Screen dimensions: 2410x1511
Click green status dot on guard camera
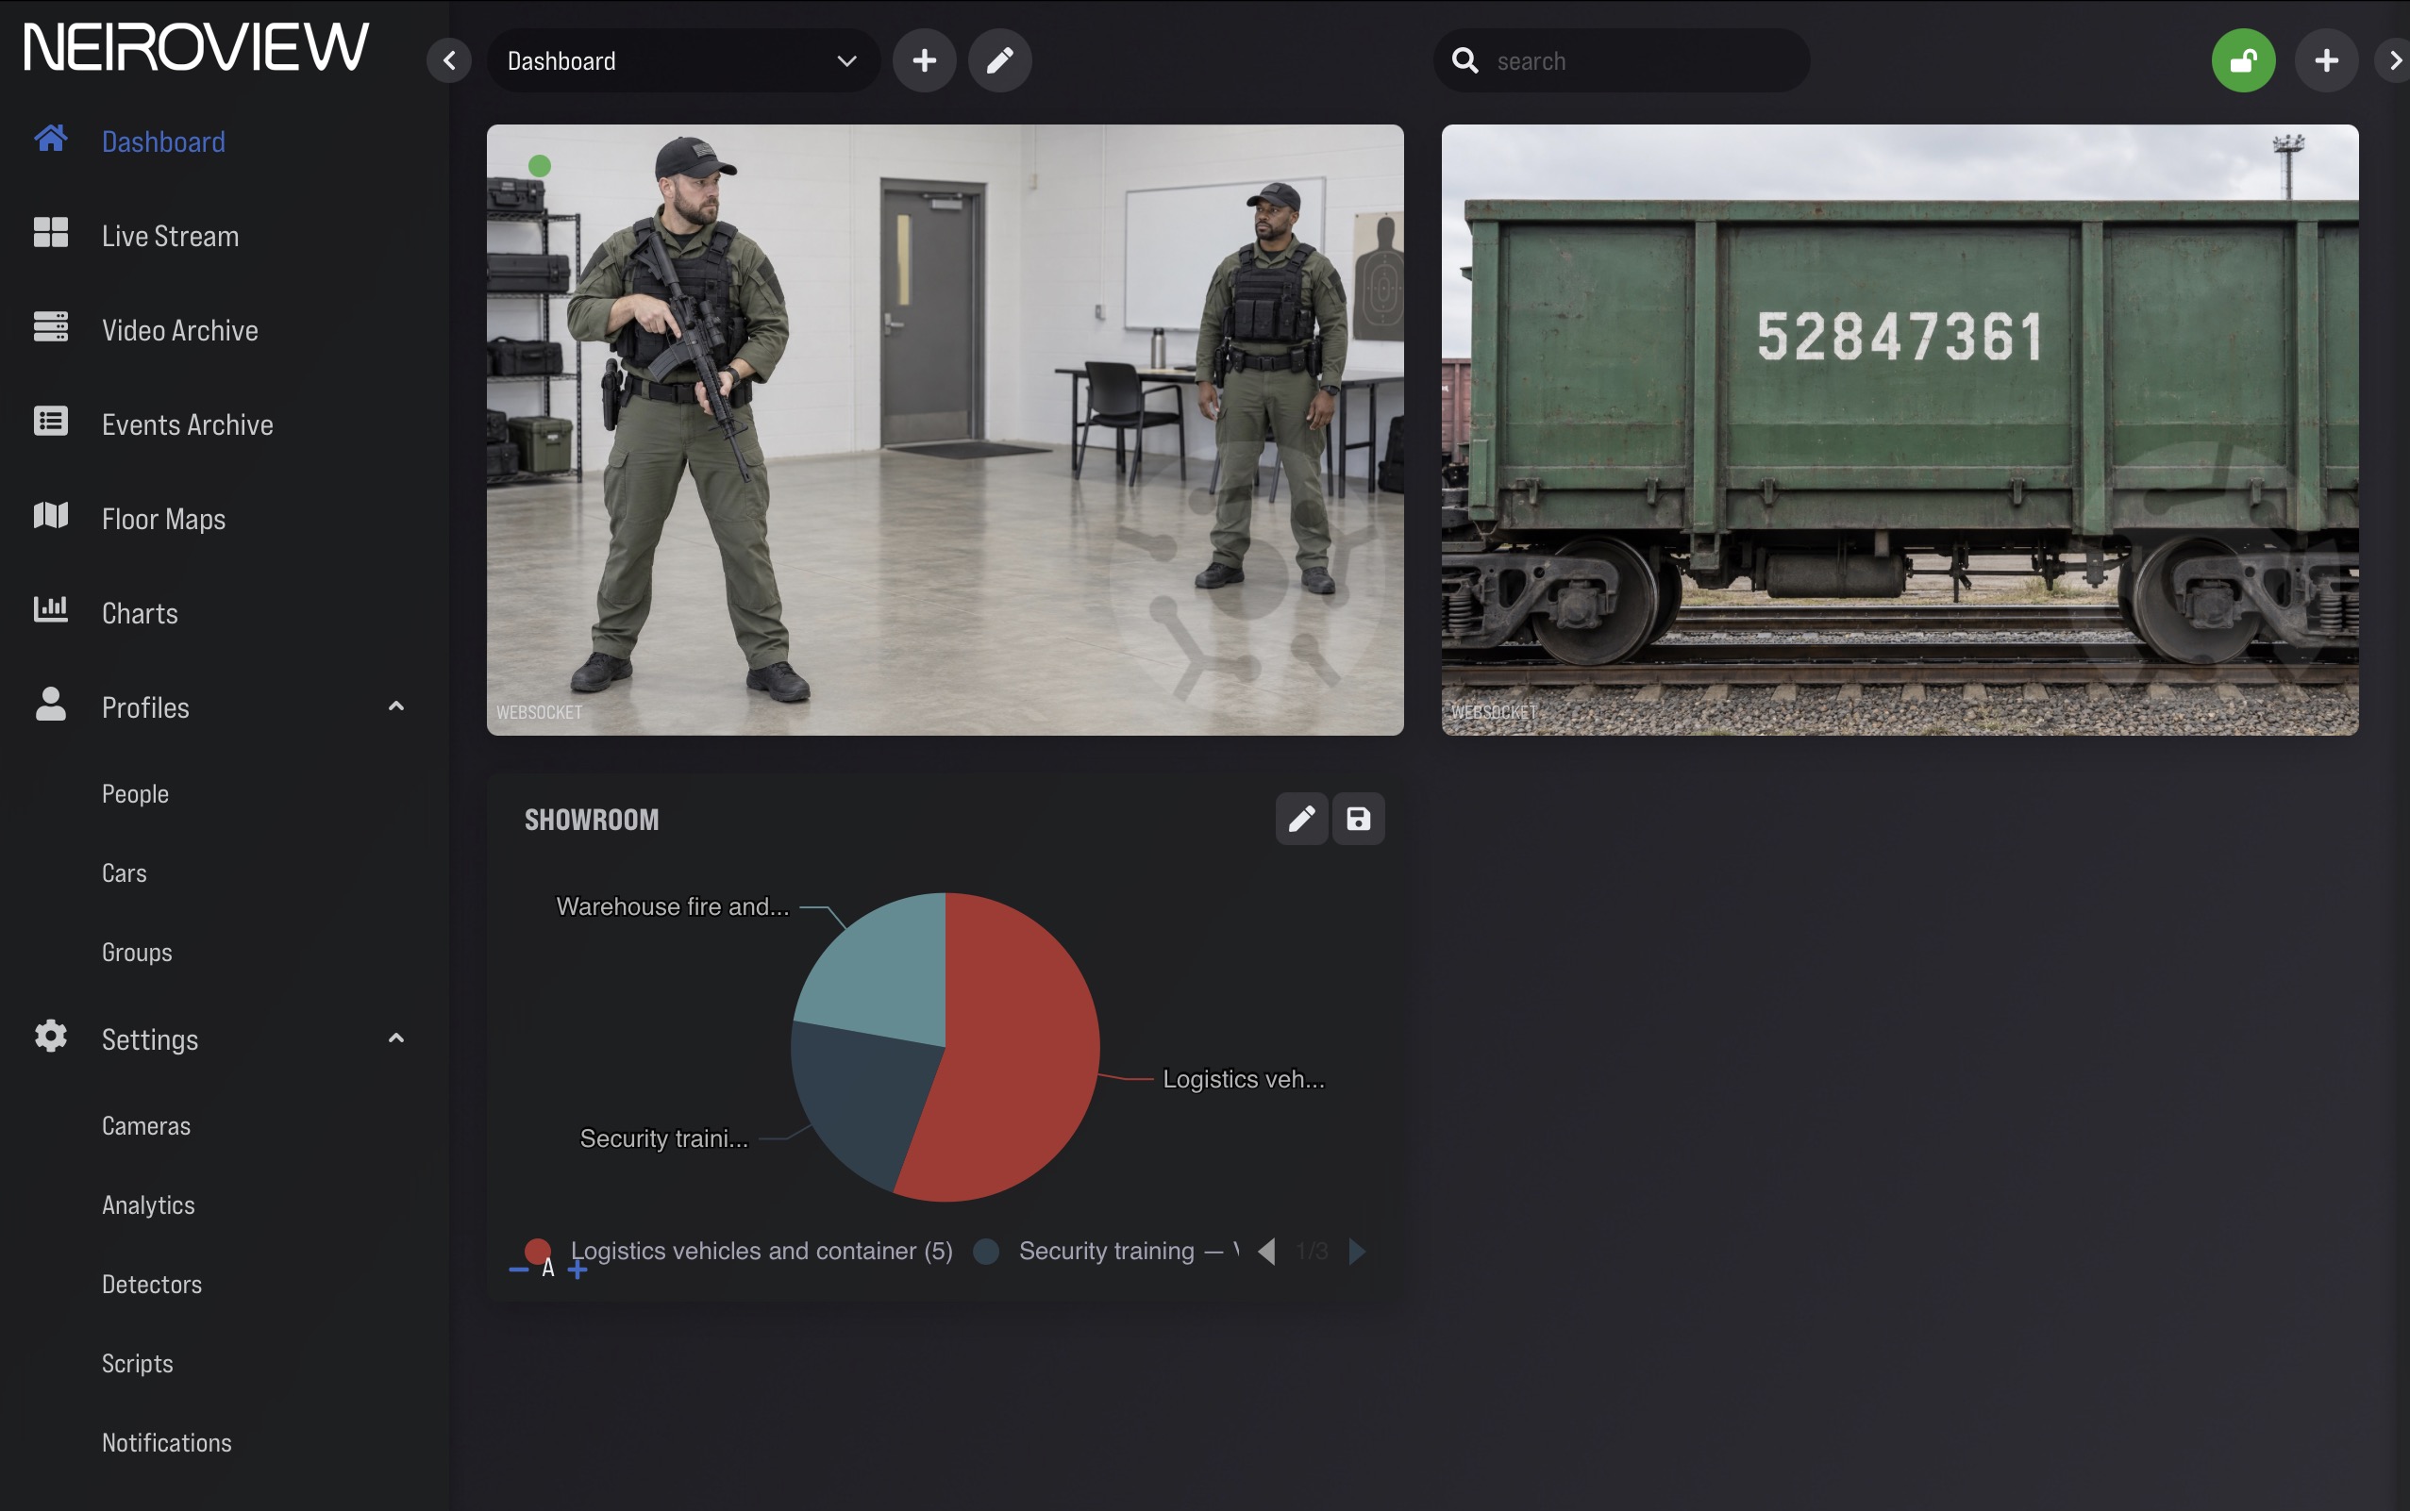[x=540, y=166]
